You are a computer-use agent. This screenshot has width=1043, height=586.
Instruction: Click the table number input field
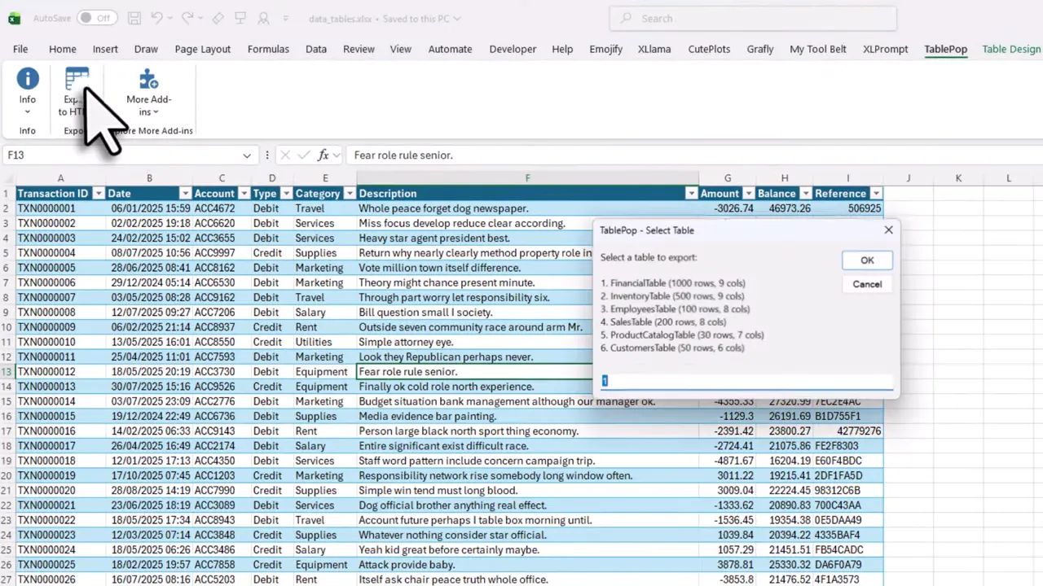[746, 381]
